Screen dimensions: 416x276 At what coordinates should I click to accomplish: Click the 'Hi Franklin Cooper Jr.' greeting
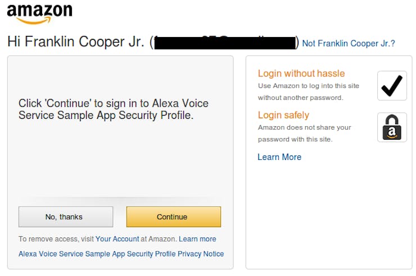[76, 42]
